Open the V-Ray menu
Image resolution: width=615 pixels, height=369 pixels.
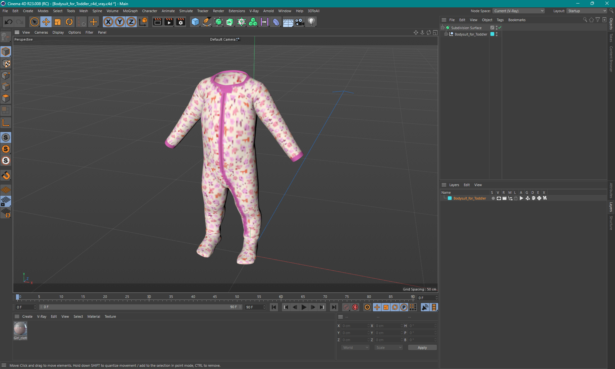click(x=254, y=11)
